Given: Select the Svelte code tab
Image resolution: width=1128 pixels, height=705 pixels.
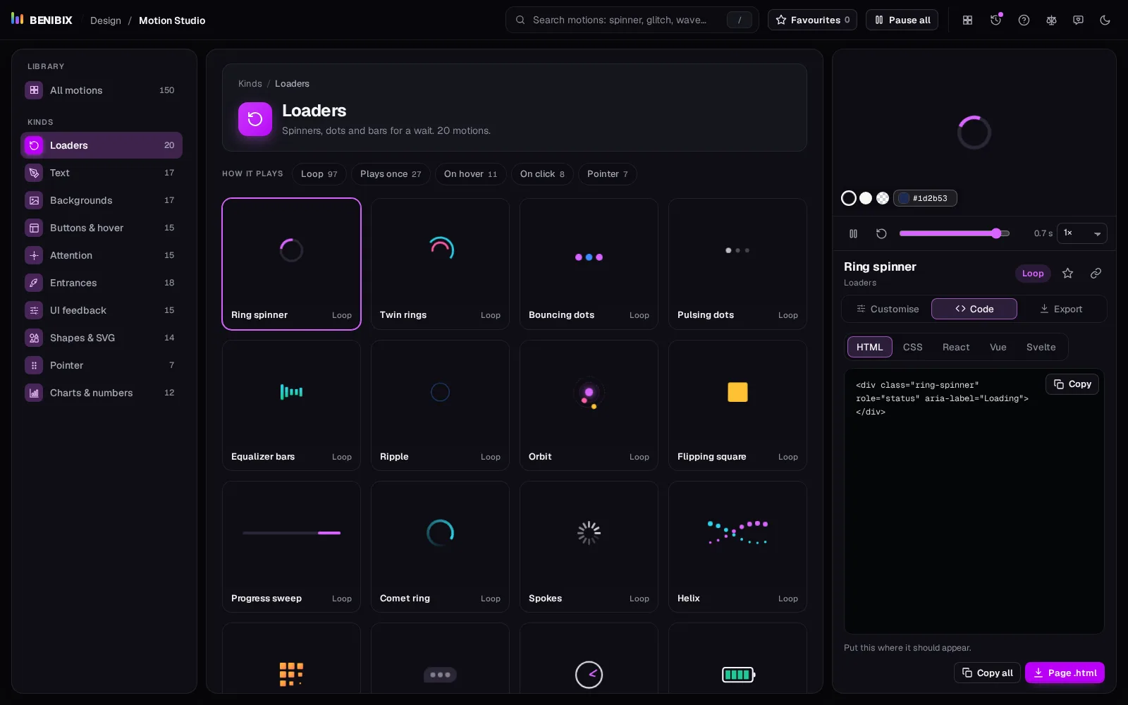Looking at the screenshot, I should [x=1041, y=347].
